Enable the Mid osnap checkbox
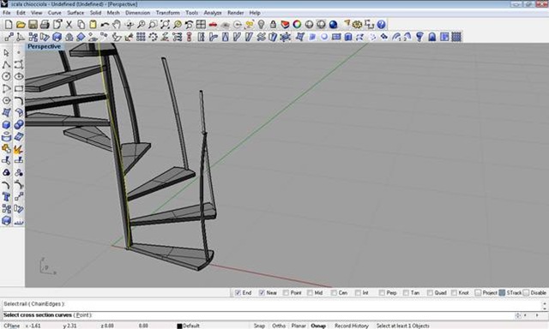The image size is (549, 329). [x=310, y=293]
